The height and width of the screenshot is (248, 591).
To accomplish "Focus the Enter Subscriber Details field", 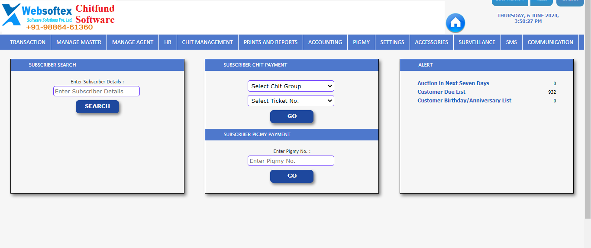I will coord(97,91).
